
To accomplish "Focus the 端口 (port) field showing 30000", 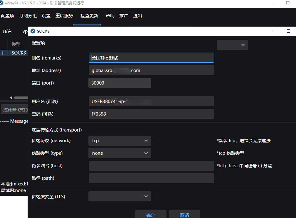I will (120, 83).
